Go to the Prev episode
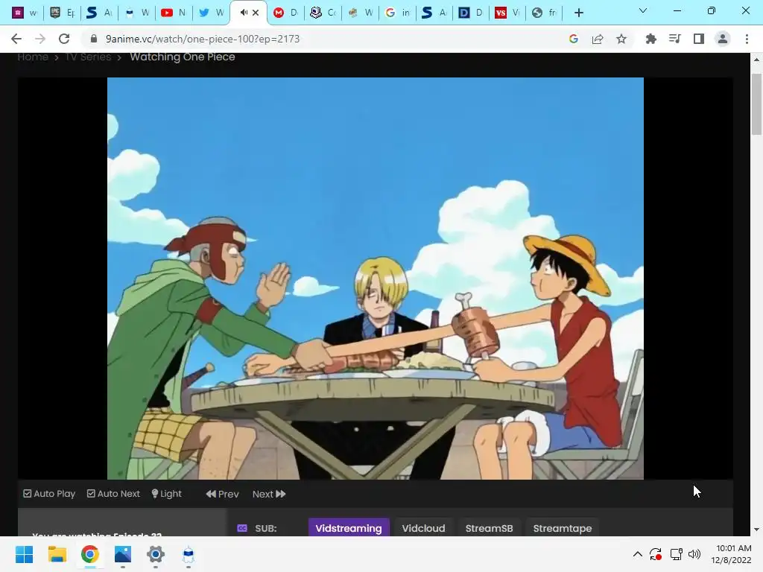 [222, 495]
